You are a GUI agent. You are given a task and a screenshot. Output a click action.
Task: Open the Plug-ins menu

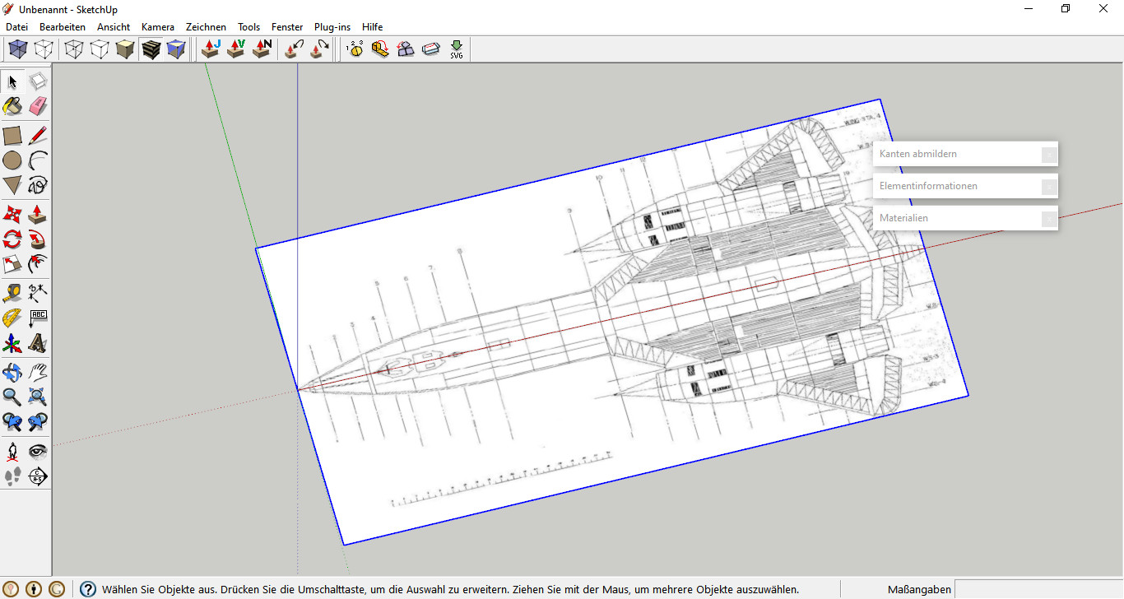coord(332,27)
